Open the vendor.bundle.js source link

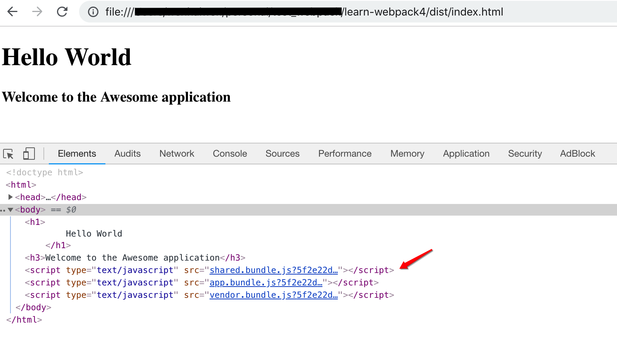click(274, 295)
